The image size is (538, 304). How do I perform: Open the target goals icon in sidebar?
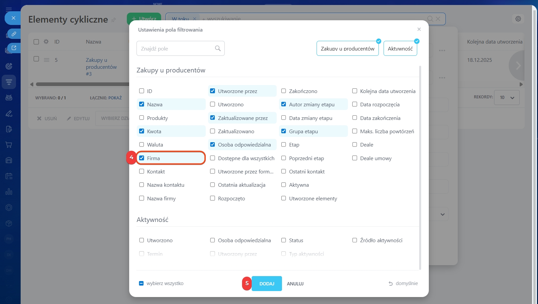9,66
